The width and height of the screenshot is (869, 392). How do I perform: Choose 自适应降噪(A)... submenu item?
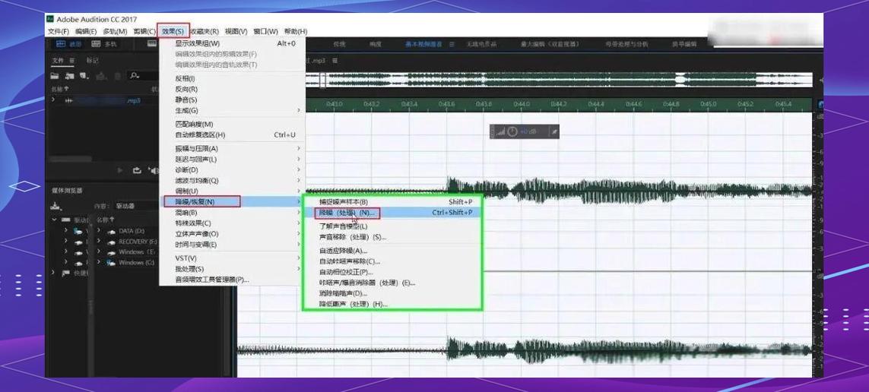click(393, 251)
